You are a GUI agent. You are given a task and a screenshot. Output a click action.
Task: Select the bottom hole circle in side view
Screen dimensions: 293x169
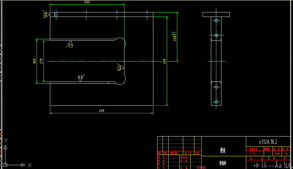click(x=216, y=102)
